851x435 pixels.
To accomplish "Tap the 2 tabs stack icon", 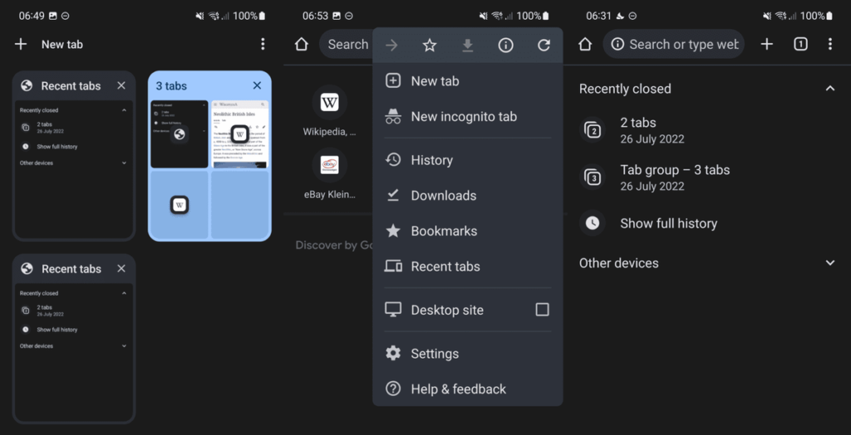I will [x=592, y=130].
